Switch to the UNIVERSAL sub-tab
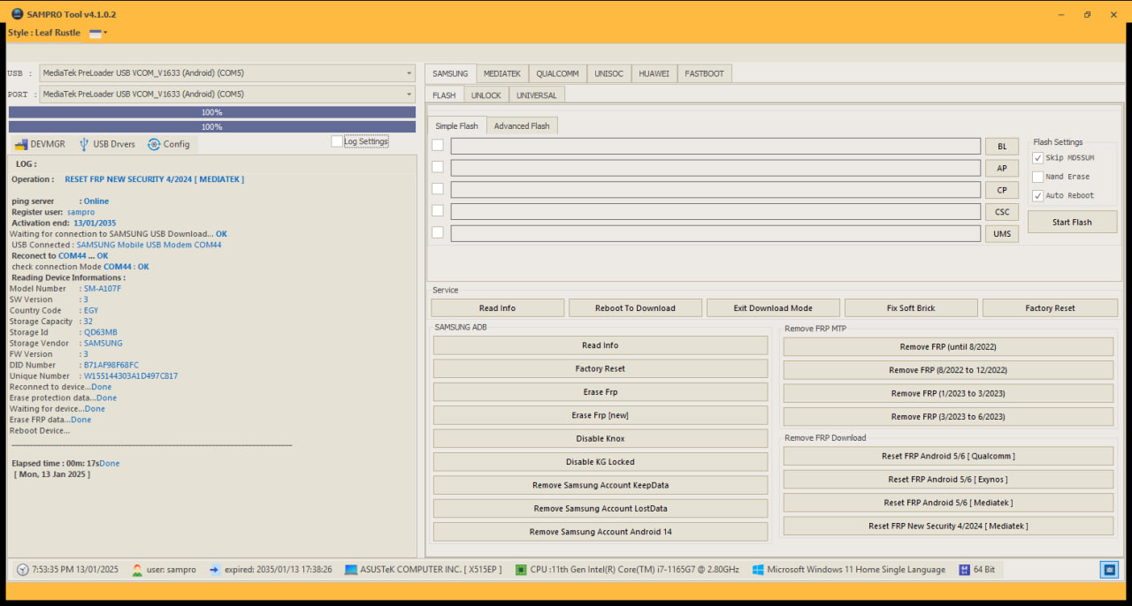The image size is (1132, 606). point(537,95)
